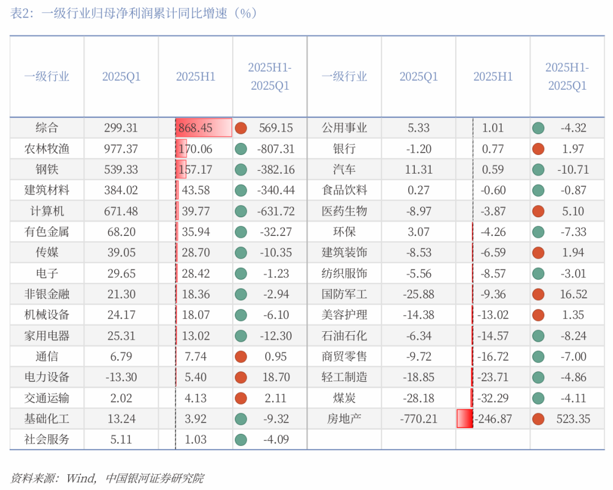Click the 基础化工 row label
Viewport: 613px width, 490px height.
click(x=47, y=419)
